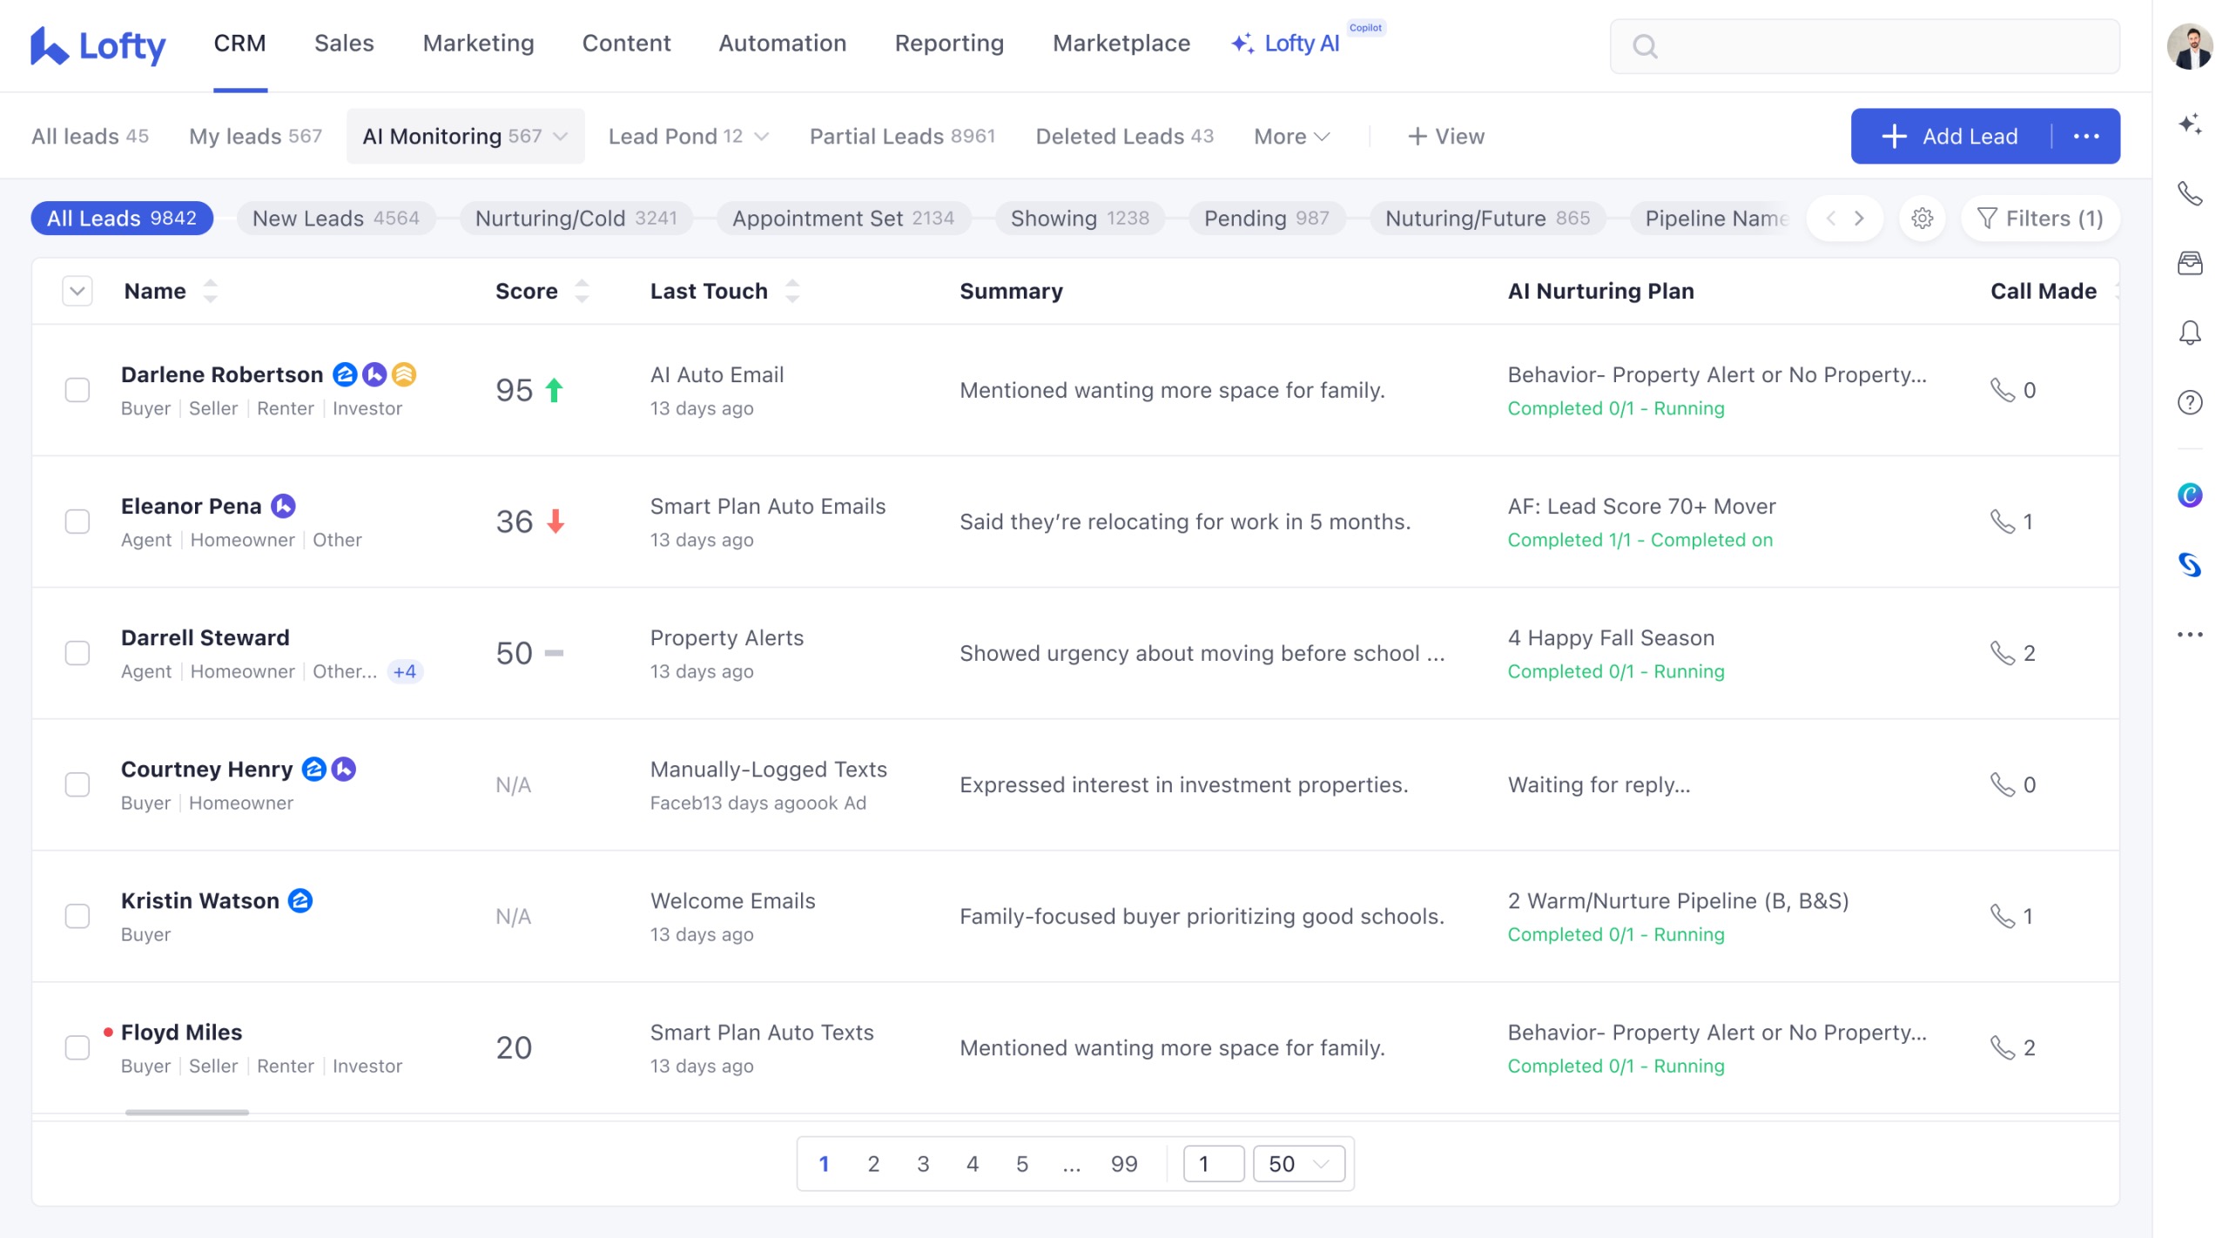Click the top search input field

pos(1881,46)
